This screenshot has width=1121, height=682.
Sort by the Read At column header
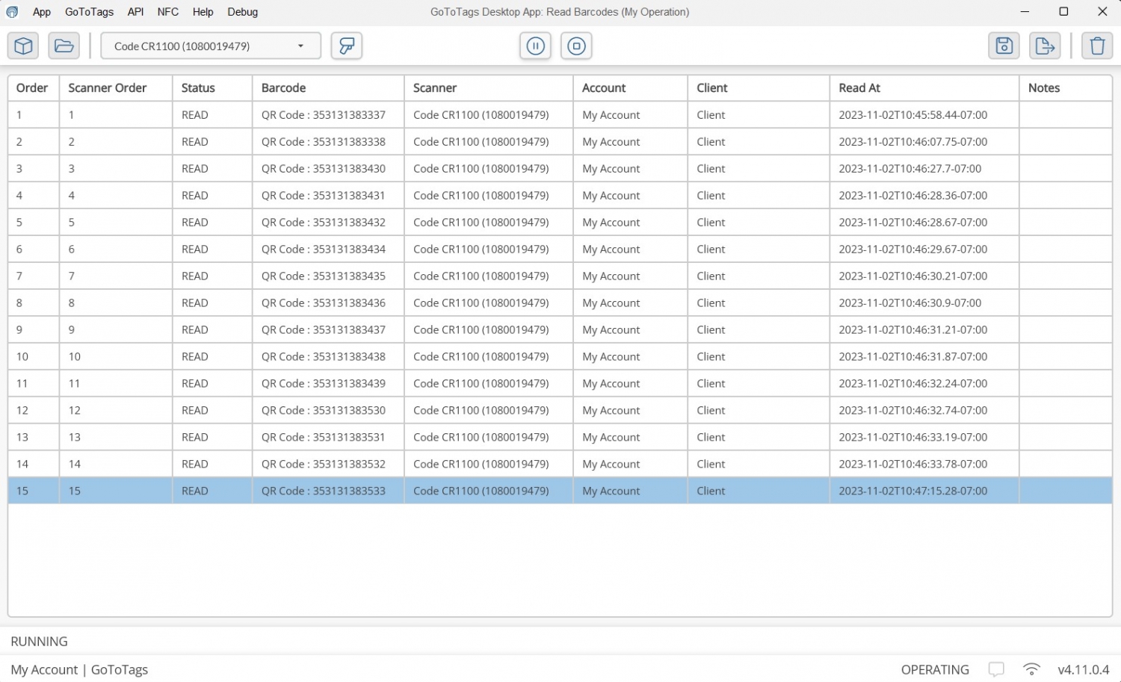point(859,87)
